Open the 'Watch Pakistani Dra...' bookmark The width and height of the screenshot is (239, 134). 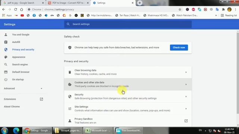pyautogui.click(x=185, y=15)
